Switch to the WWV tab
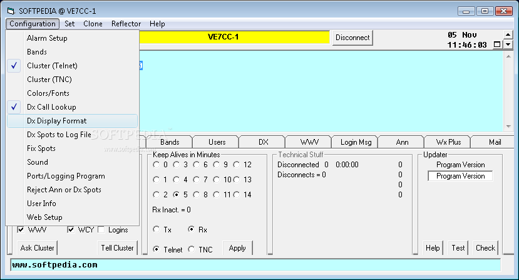 pos(309,142)
